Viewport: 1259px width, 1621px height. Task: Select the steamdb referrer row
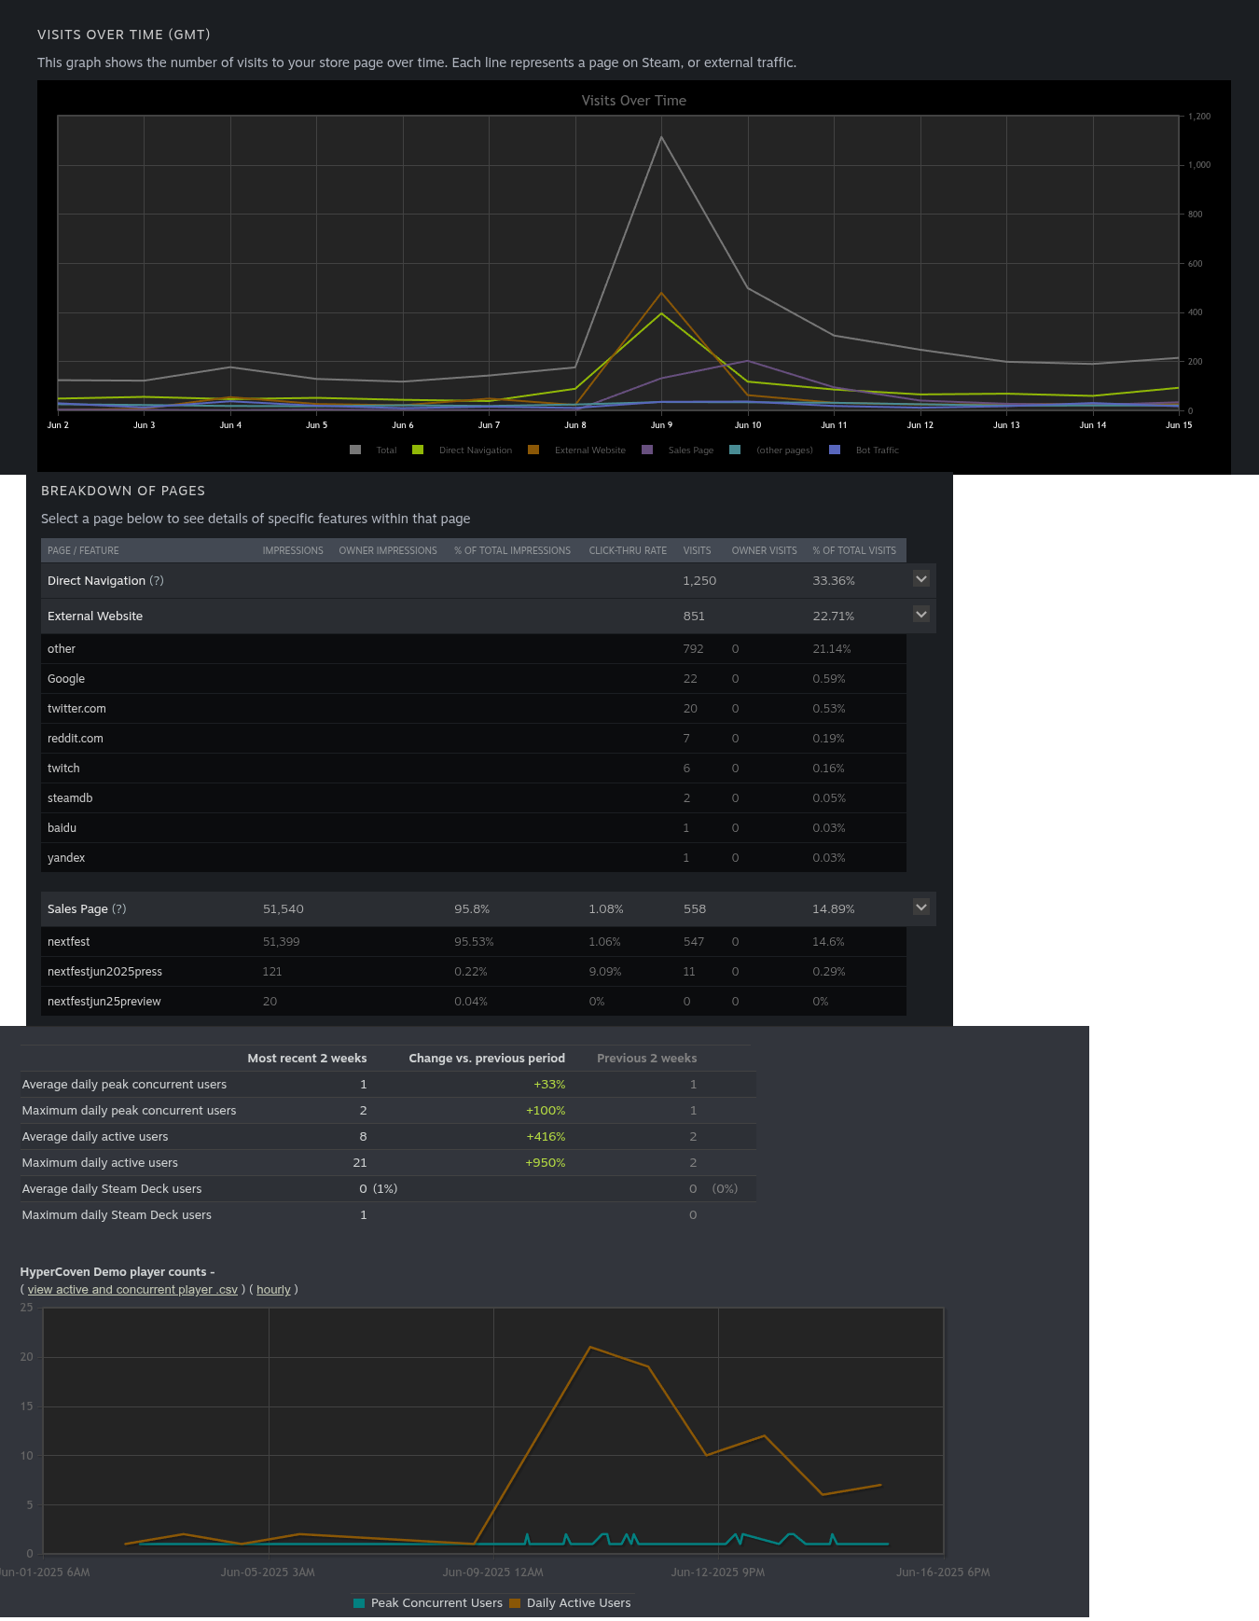point(474,798)
